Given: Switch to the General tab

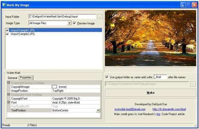Looking at the screenshot, I should click(12, 78).
